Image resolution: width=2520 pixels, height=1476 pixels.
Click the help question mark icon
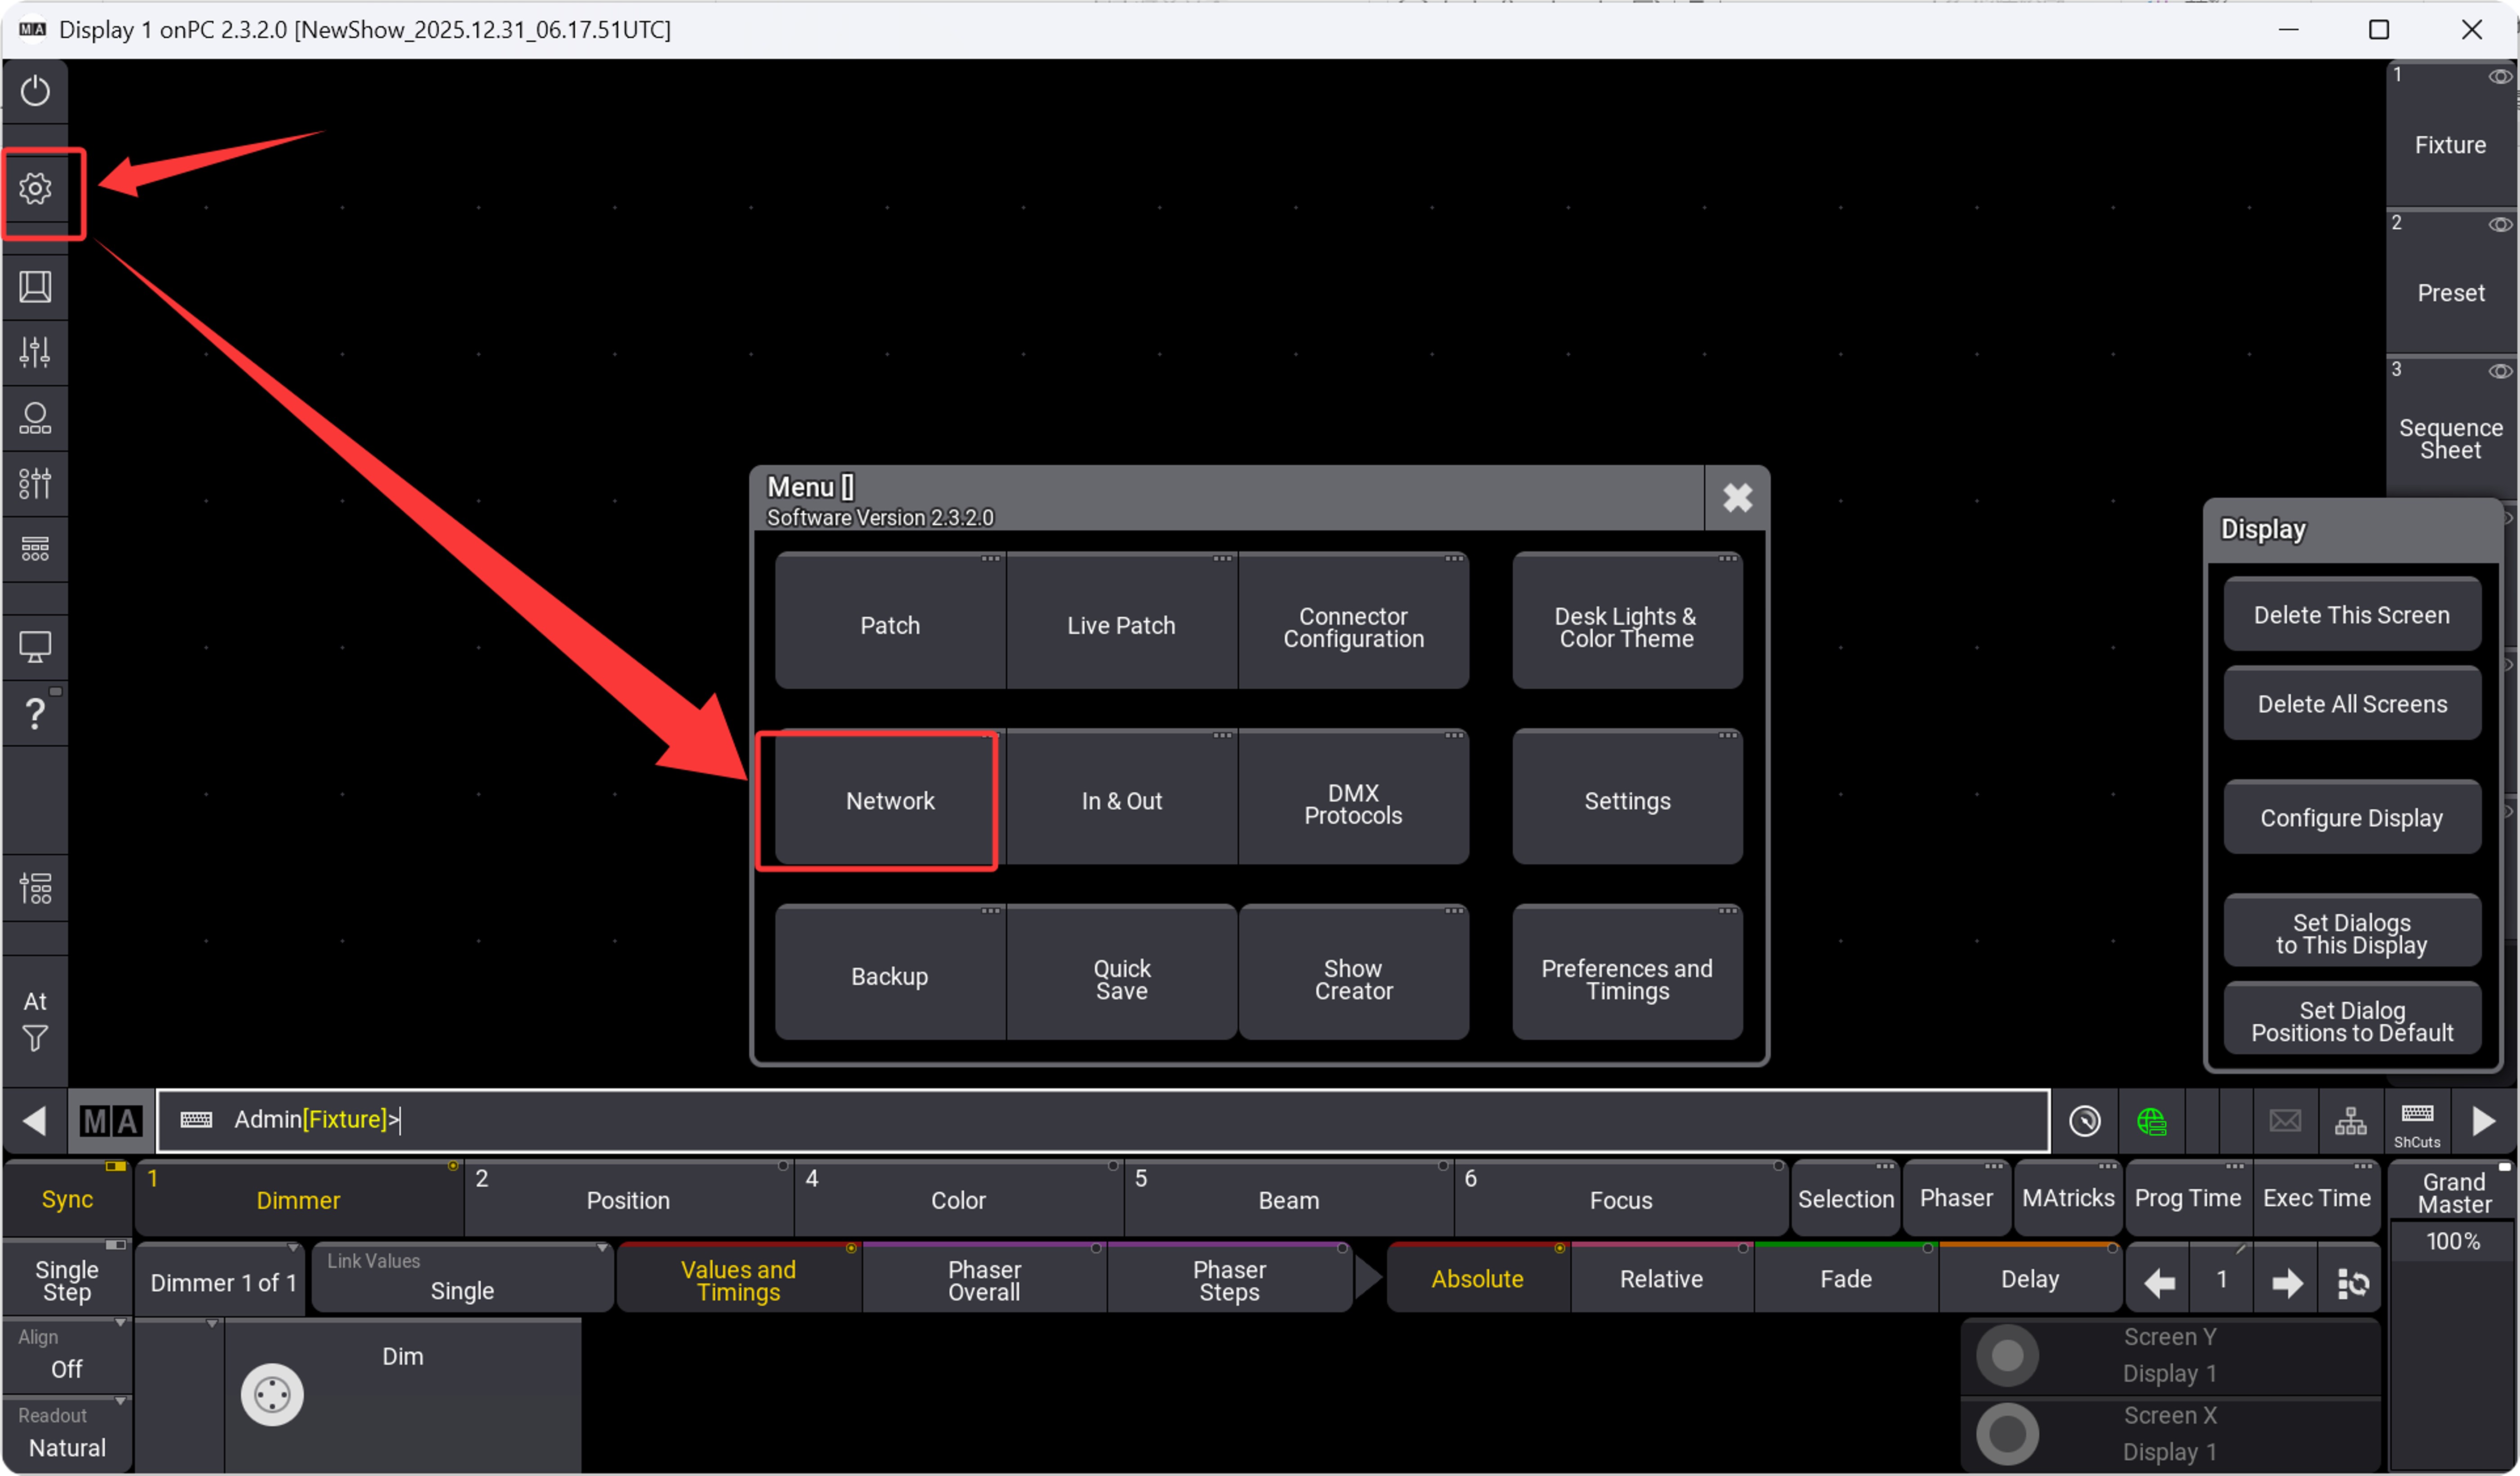pyautogui.click(x=35, y=713)
